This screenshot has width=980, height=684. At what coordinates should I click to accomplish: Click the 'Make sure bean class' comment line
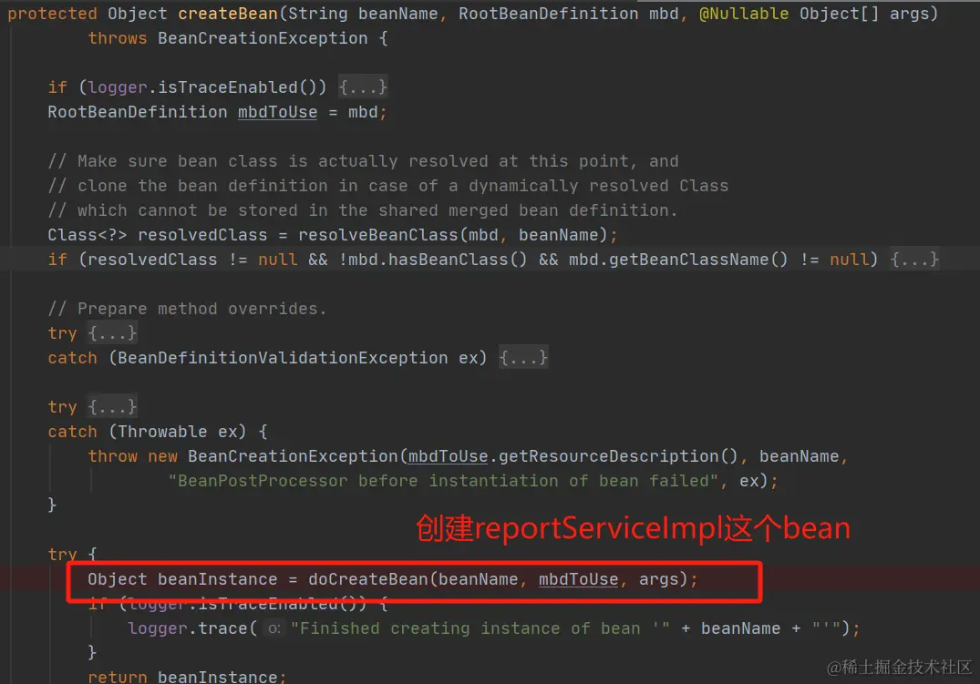(x=363, y=161)
